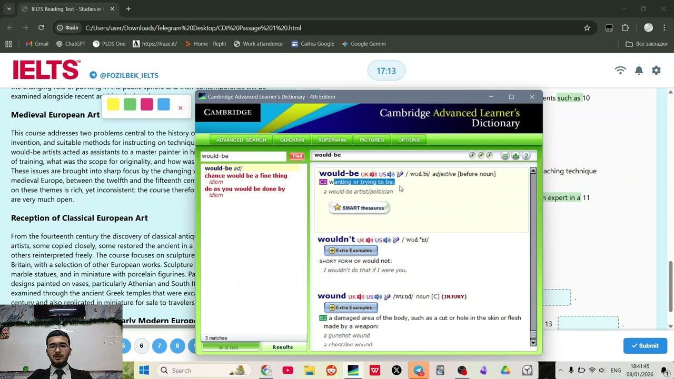The height and width of the screenshot is (379, 674).
Task: Show hidden system tray icons
Action: (x=559, y=371)
